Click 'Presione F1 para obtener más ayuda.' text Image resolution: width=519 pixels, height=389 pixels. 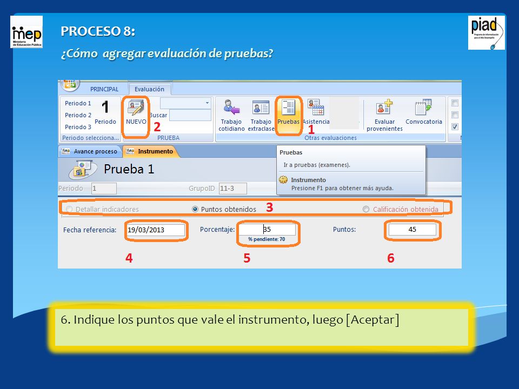342,188
